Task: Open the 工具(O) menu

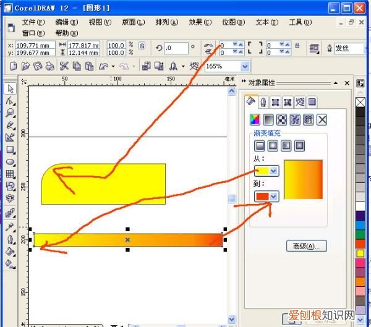Action: tap(300, 22)
